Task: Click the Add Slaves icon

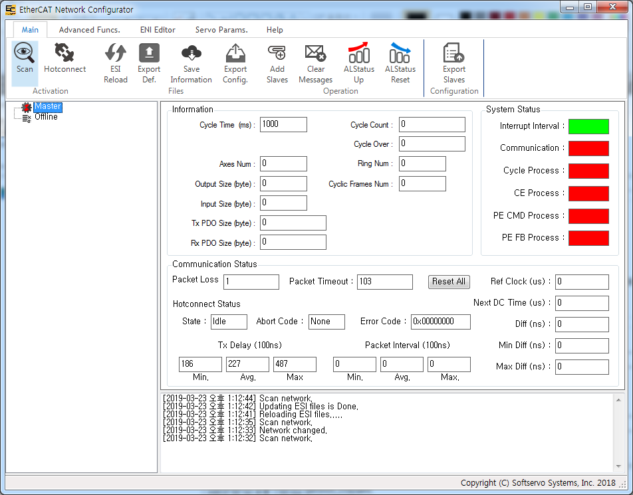Action: 277,53
